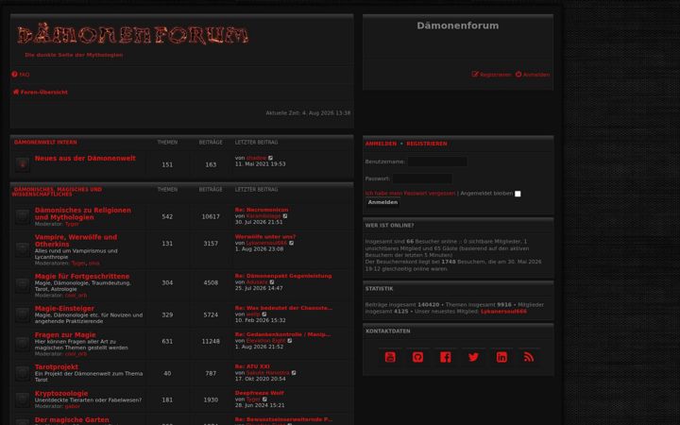The width and height of the screenshot is (680, 425).
Task: Tick the Angemeldet bleiben checkbox
Action: [518, 194]
